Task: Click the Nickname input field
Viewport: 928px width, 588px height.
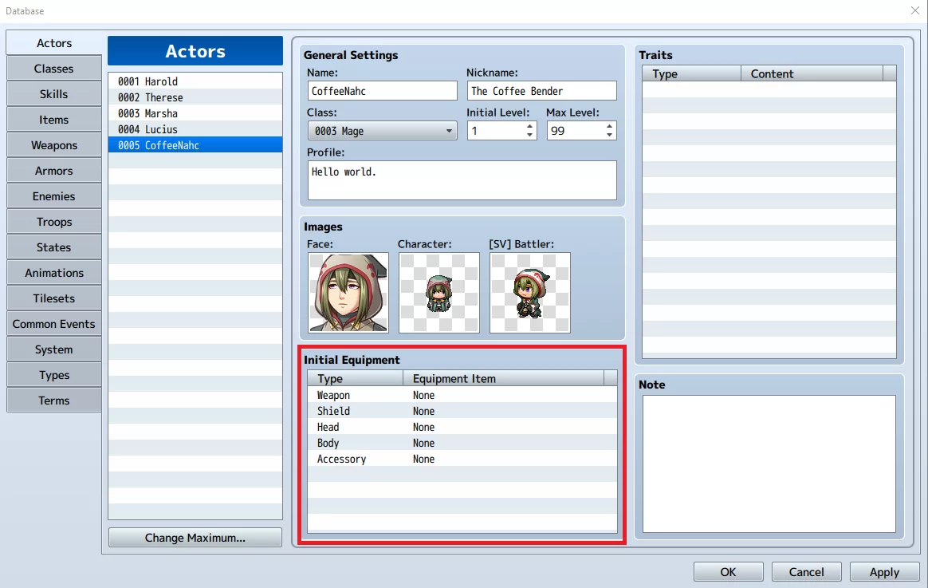Action: (x=541, y=91)
